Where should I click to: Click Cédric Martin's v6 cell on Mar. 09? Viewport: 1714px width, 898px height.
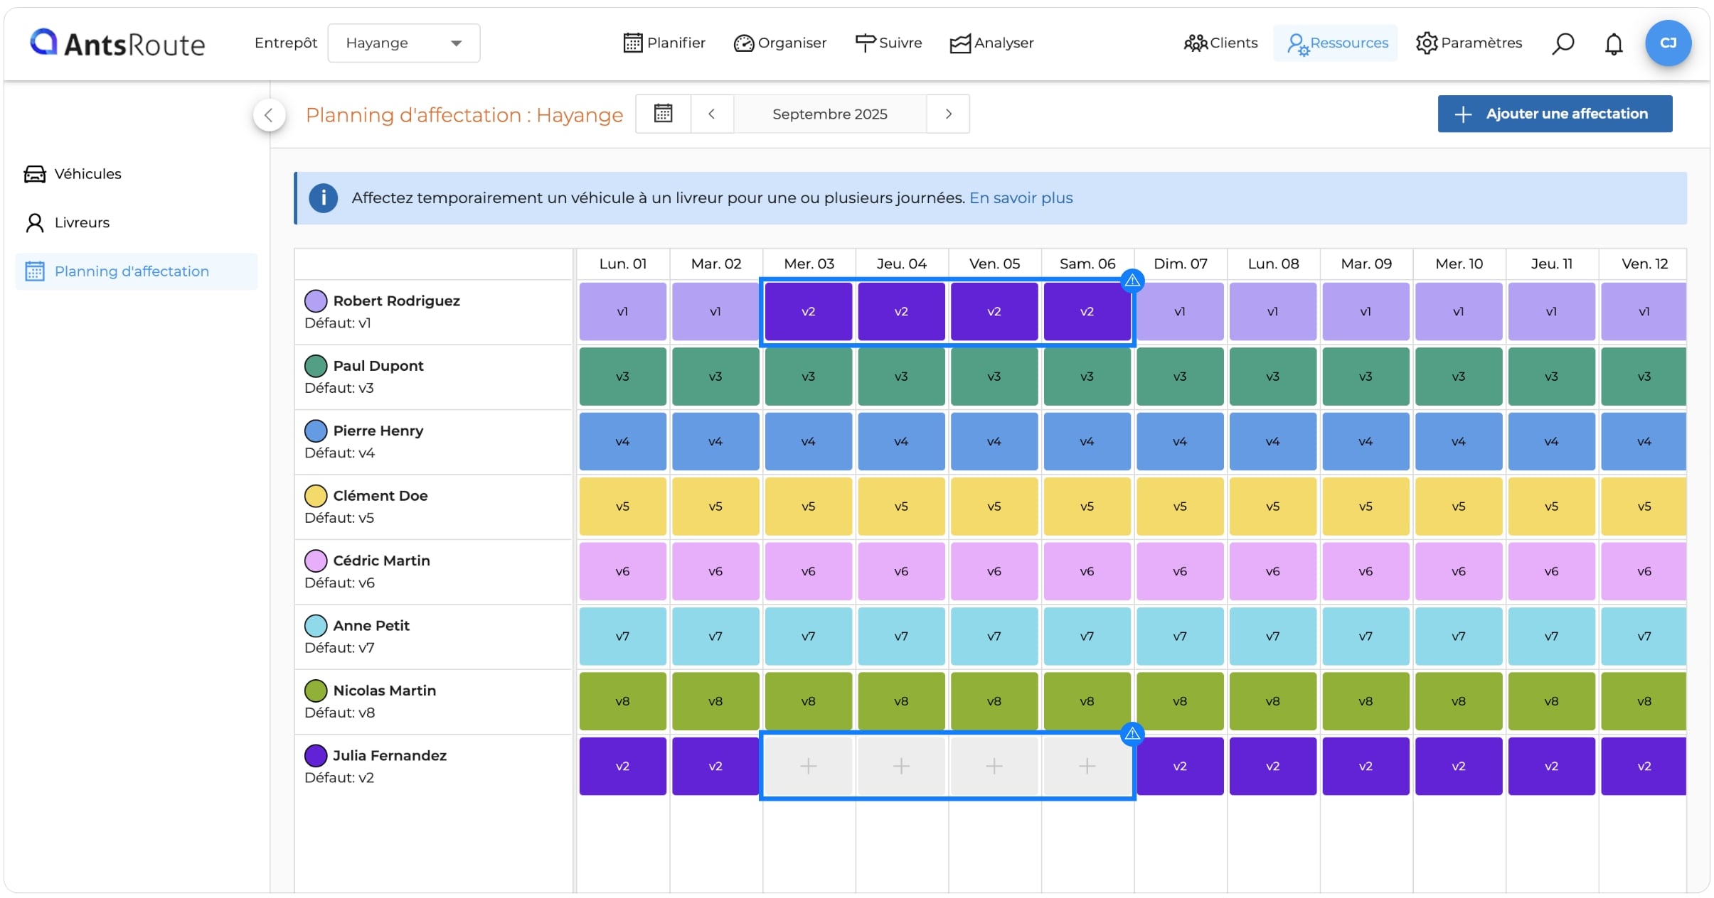coord(1366,571)
